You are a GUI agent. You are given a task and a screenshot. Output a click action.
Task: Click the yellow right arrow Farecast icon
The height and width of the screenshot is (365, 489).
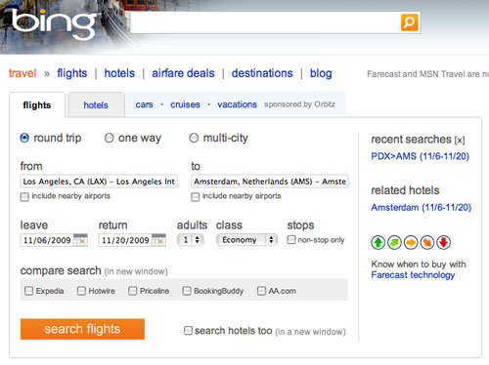coord(411,242)
